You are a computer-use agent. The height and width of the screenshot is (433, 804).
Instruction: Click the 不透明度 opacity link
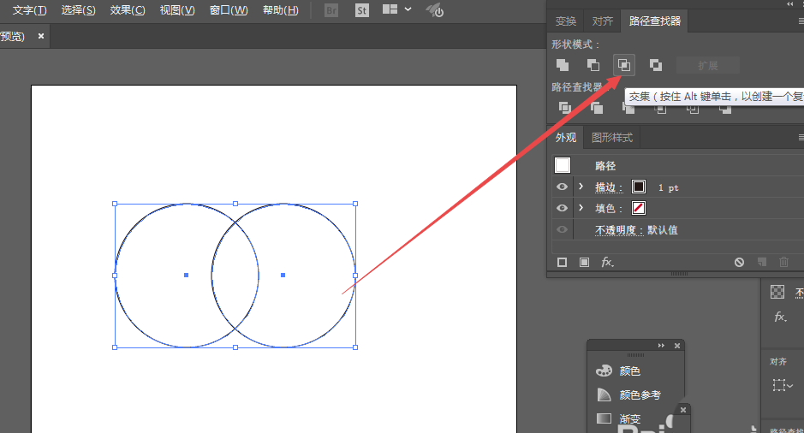[x=618, y=230]
